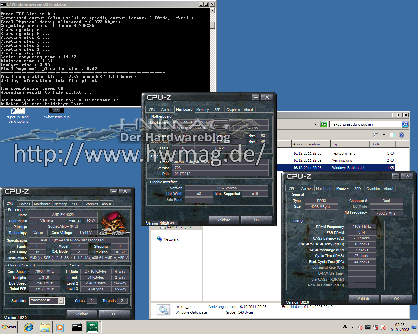
Task: Expand the Processor #1 selection dropdown
Action: 61,301
